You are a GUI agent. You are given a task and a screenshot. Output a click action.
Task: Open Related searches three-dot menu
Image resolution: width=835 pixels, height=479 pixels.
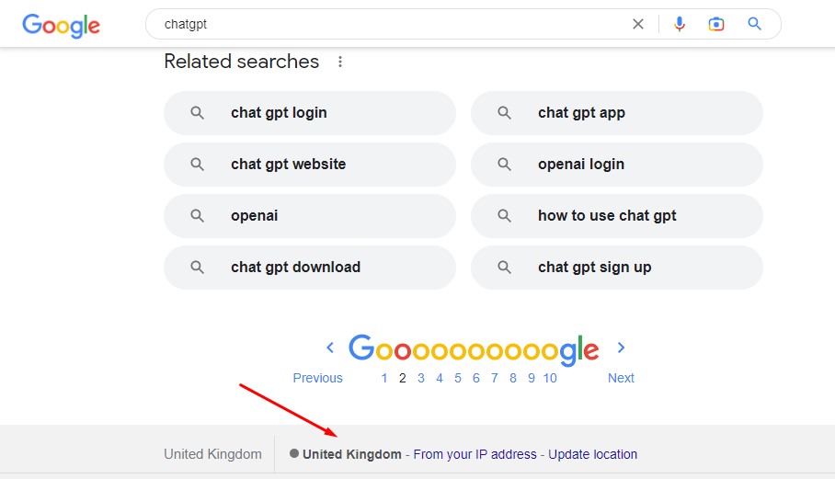339,62
